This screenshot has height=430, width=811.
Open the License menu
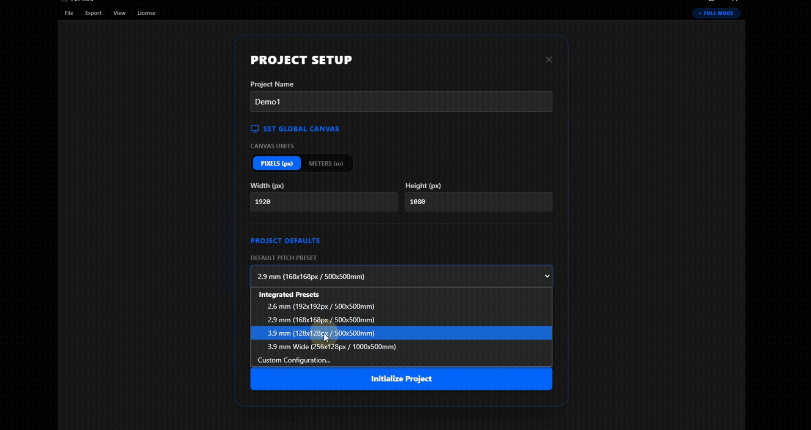146,13
